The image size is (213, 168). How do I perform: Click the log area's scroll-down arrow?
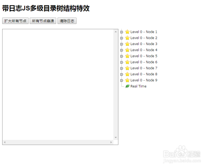click(116, 137)
